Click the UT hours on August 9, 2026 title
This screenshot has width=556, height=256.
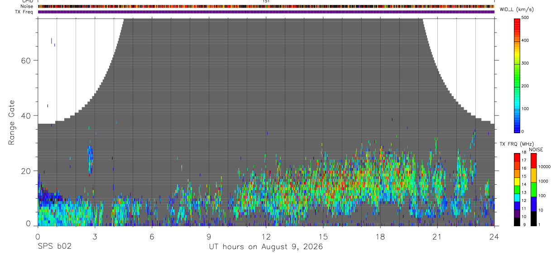coord(266,247)
